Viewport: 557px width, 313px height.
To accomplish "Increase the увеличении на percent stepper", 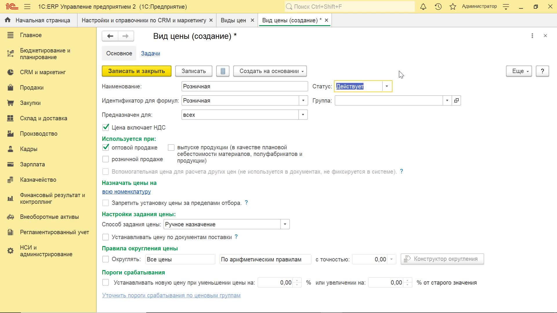I will click(x=408, y=280).
